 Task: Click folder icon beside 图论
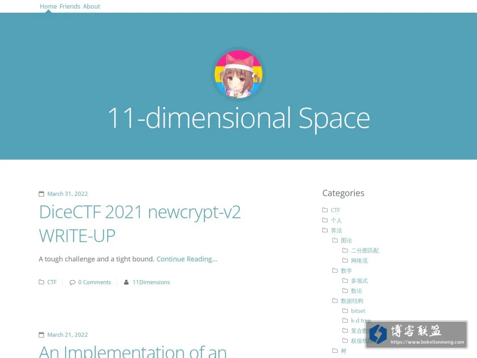pyautogui.click(x=335, y=240)
